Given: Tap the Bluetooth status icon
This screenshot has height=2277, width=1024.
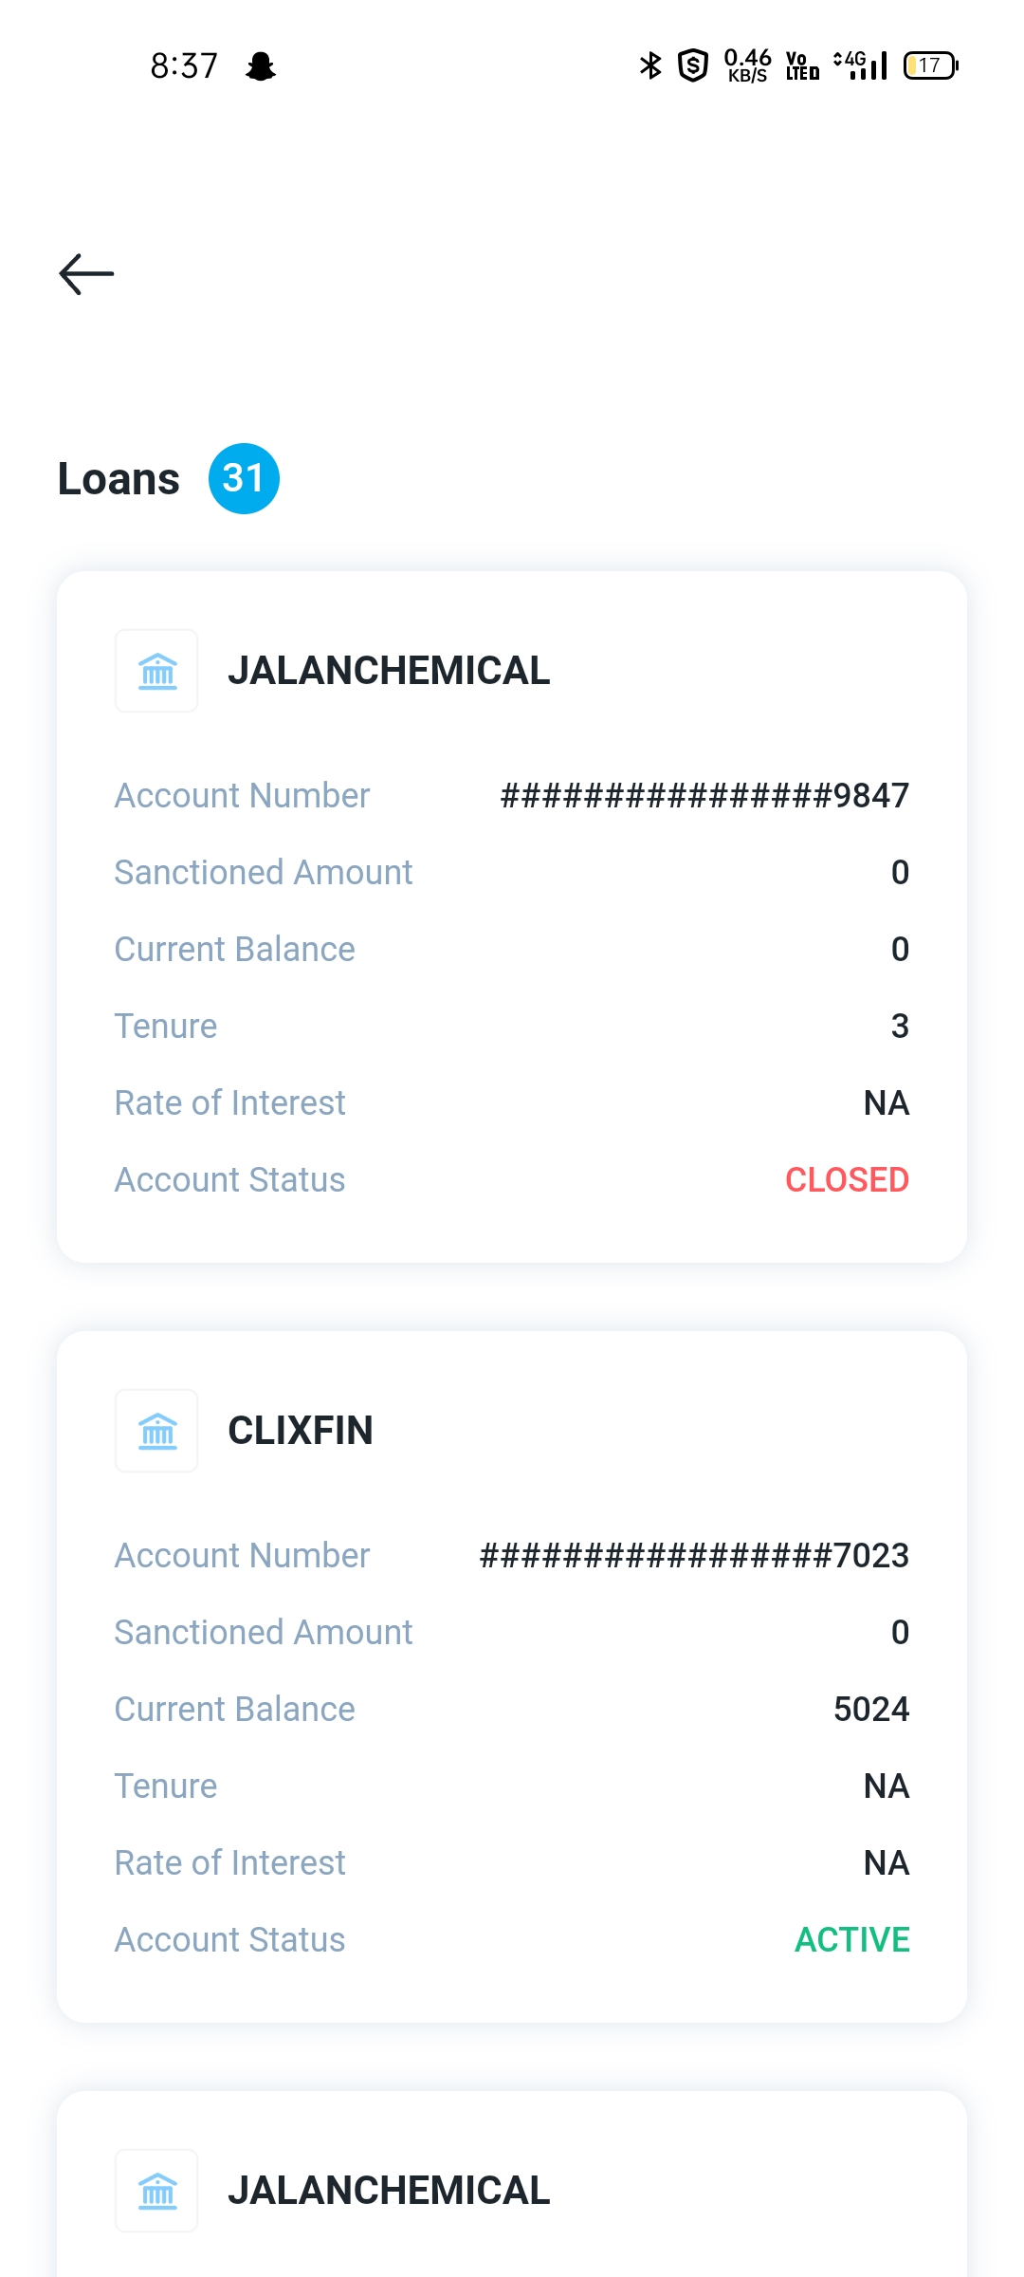Looking at the screenshot, I should pos(650,65).
